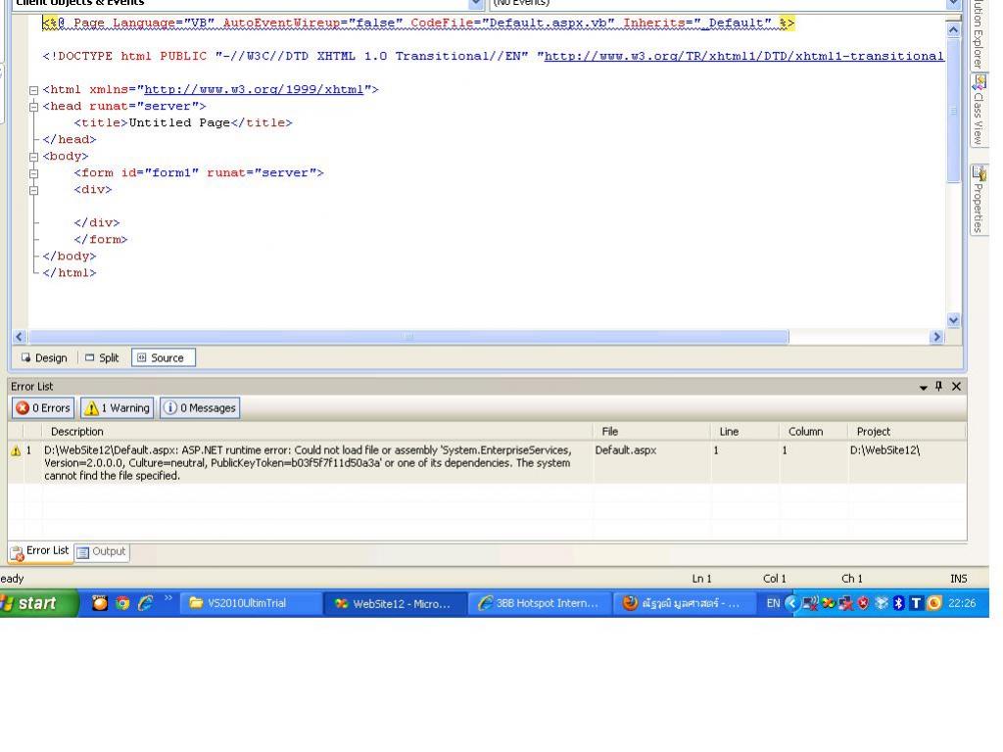Collapse the html element outline node
Image resolution: width=1003 pixels, height=752 pixels.
click(x=34, y=90)
